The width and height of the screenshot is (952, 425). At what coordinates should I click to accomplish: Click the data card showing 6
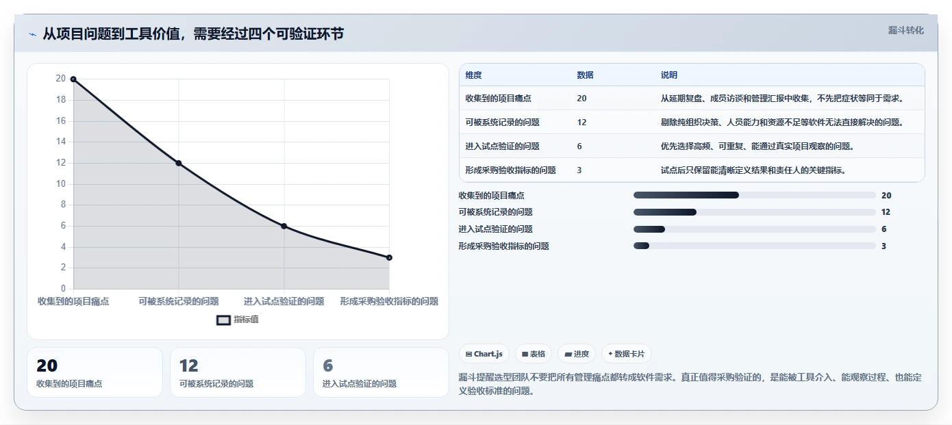pyautogui.click(x=381, y=372)
